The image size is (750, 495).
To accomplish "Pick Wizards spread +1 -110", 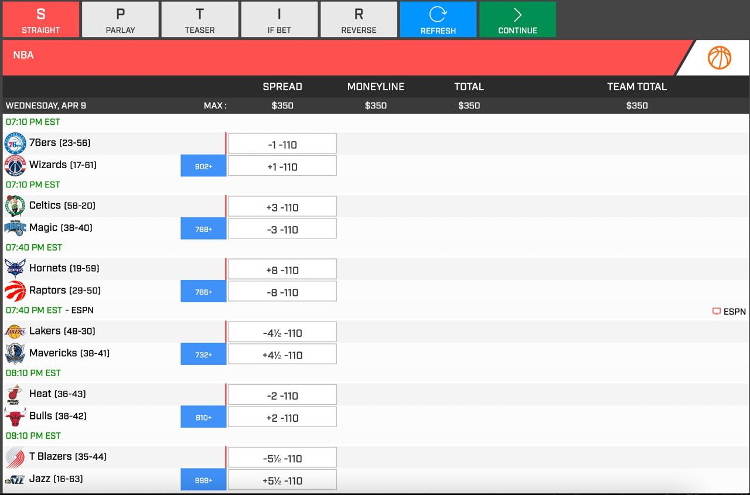I will [282, 166].
